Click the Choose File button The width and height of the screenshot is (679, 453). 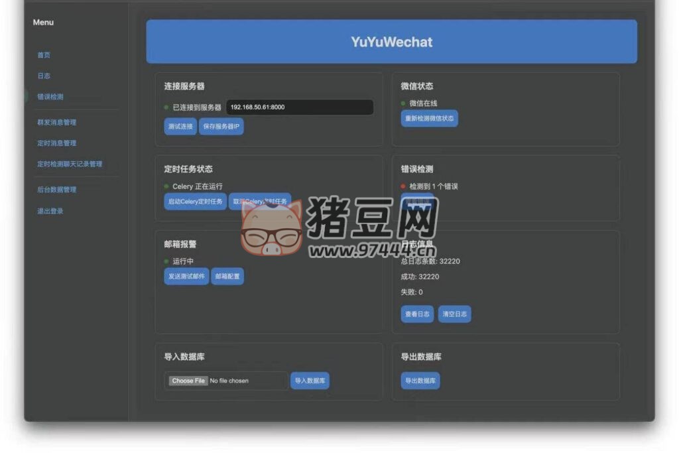188,381
